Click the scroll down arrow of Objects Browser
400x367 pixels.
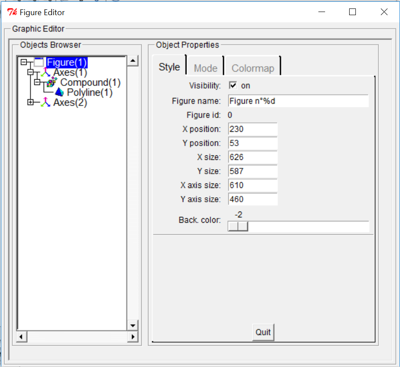[x=132, y=326]
